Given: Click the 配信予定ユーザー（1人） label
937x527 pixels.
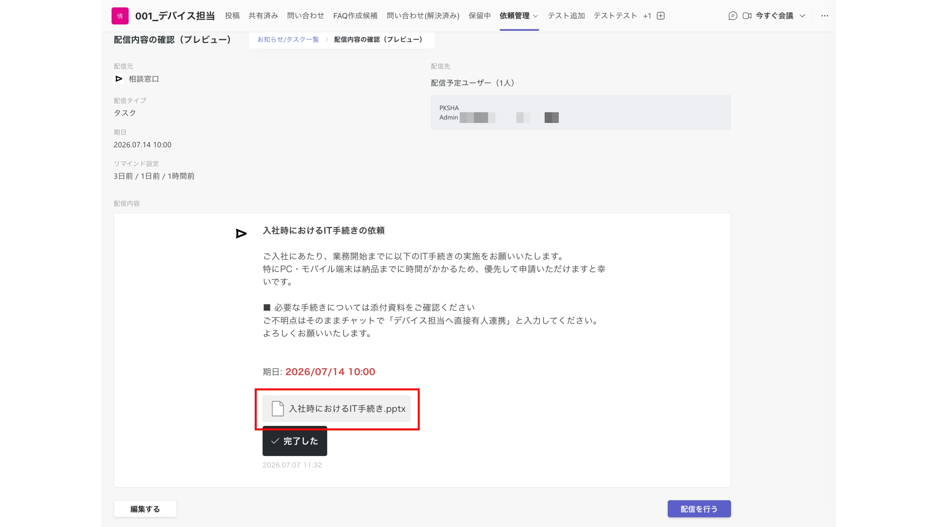Looking at the screenshot, I should click(473, 83).
